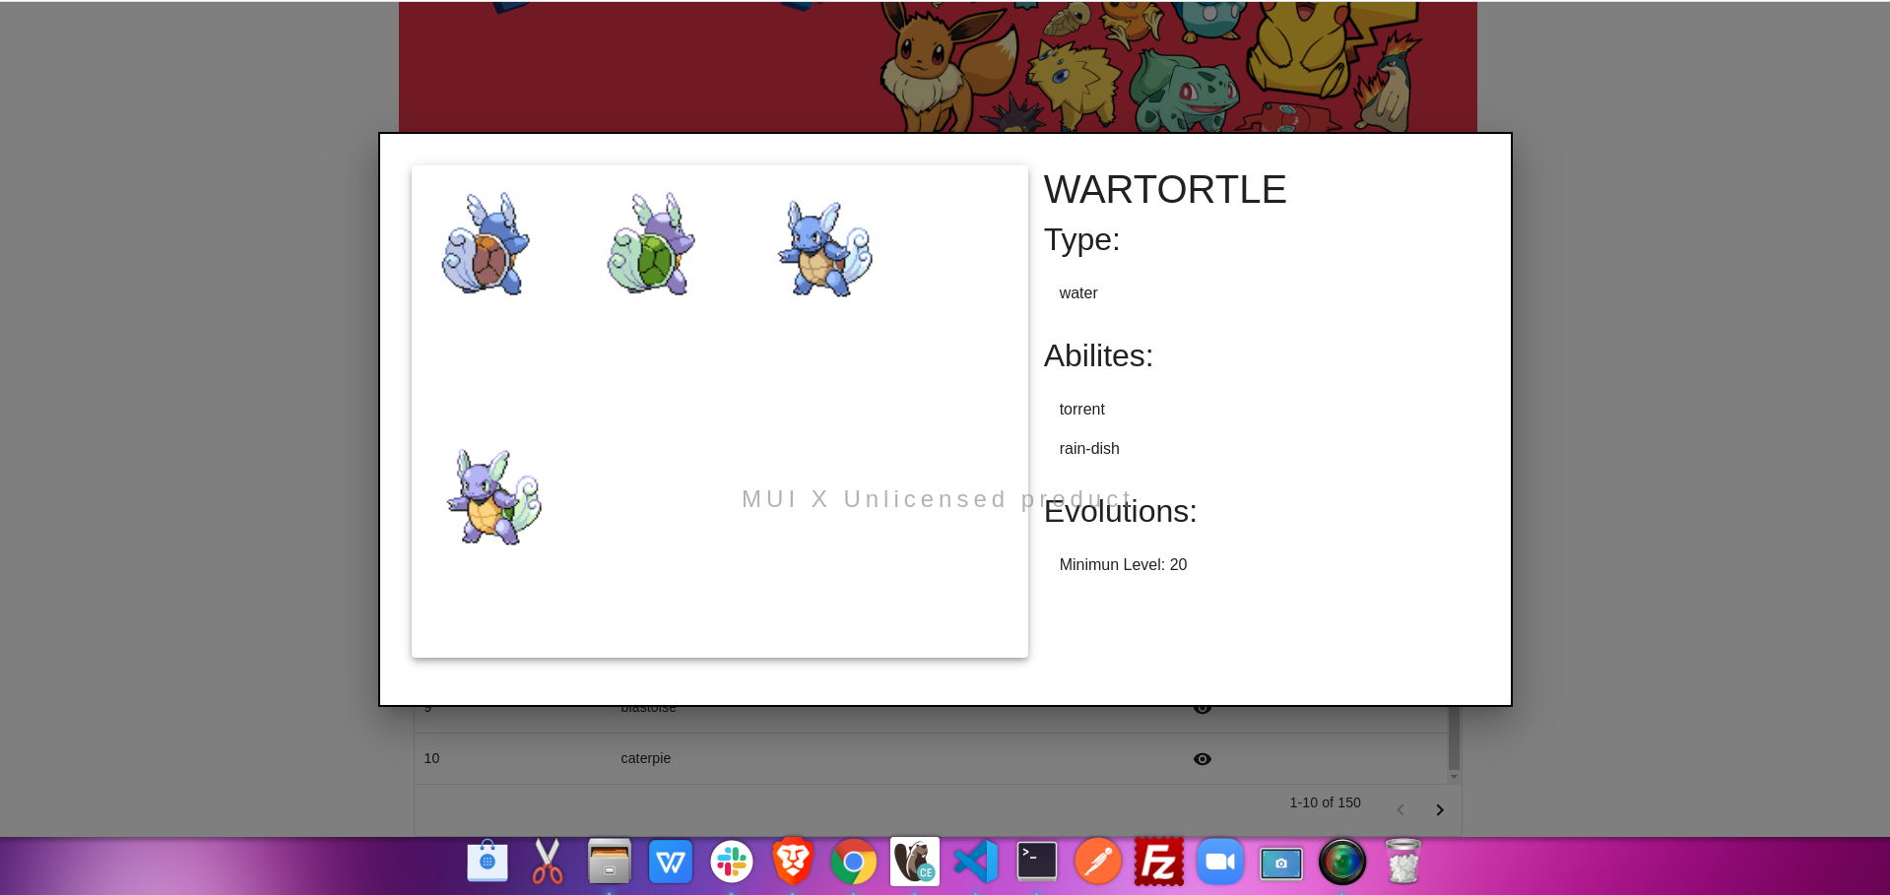The image size is (1890, 895).
Task: Launch Google Chrome from the dock
Action: pos(853,862)
